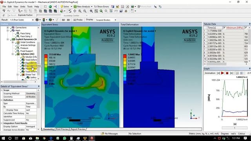Open File Explorer from taskbar

click(x=37, y=138)
